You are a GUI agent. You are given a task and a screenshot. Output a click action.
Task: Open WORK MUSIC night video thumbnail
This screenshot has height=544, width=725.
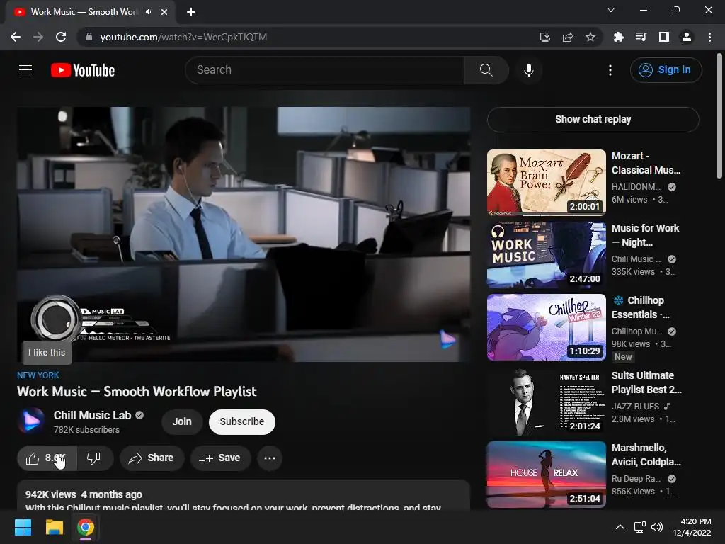(x=546, y=255)
